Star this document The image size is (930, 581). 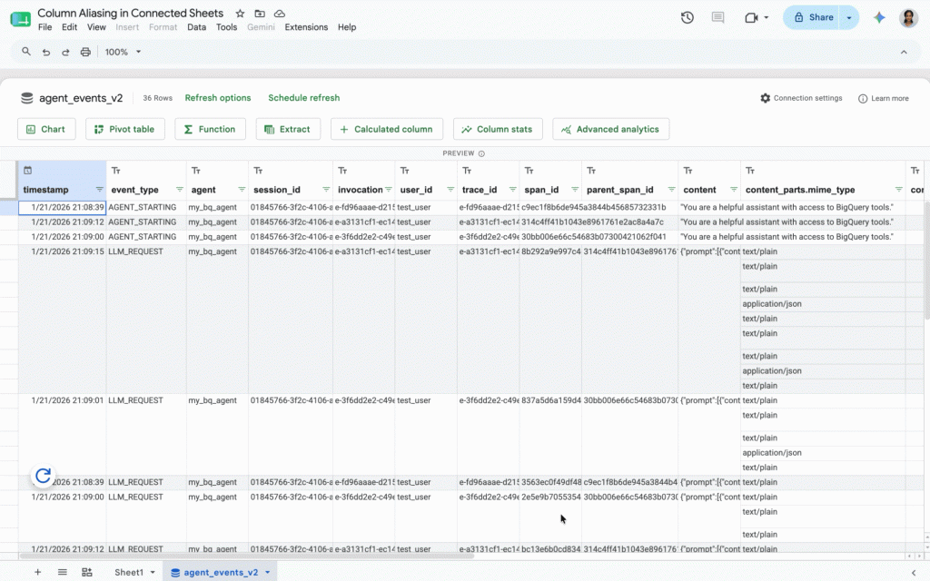tap(240, 13)
